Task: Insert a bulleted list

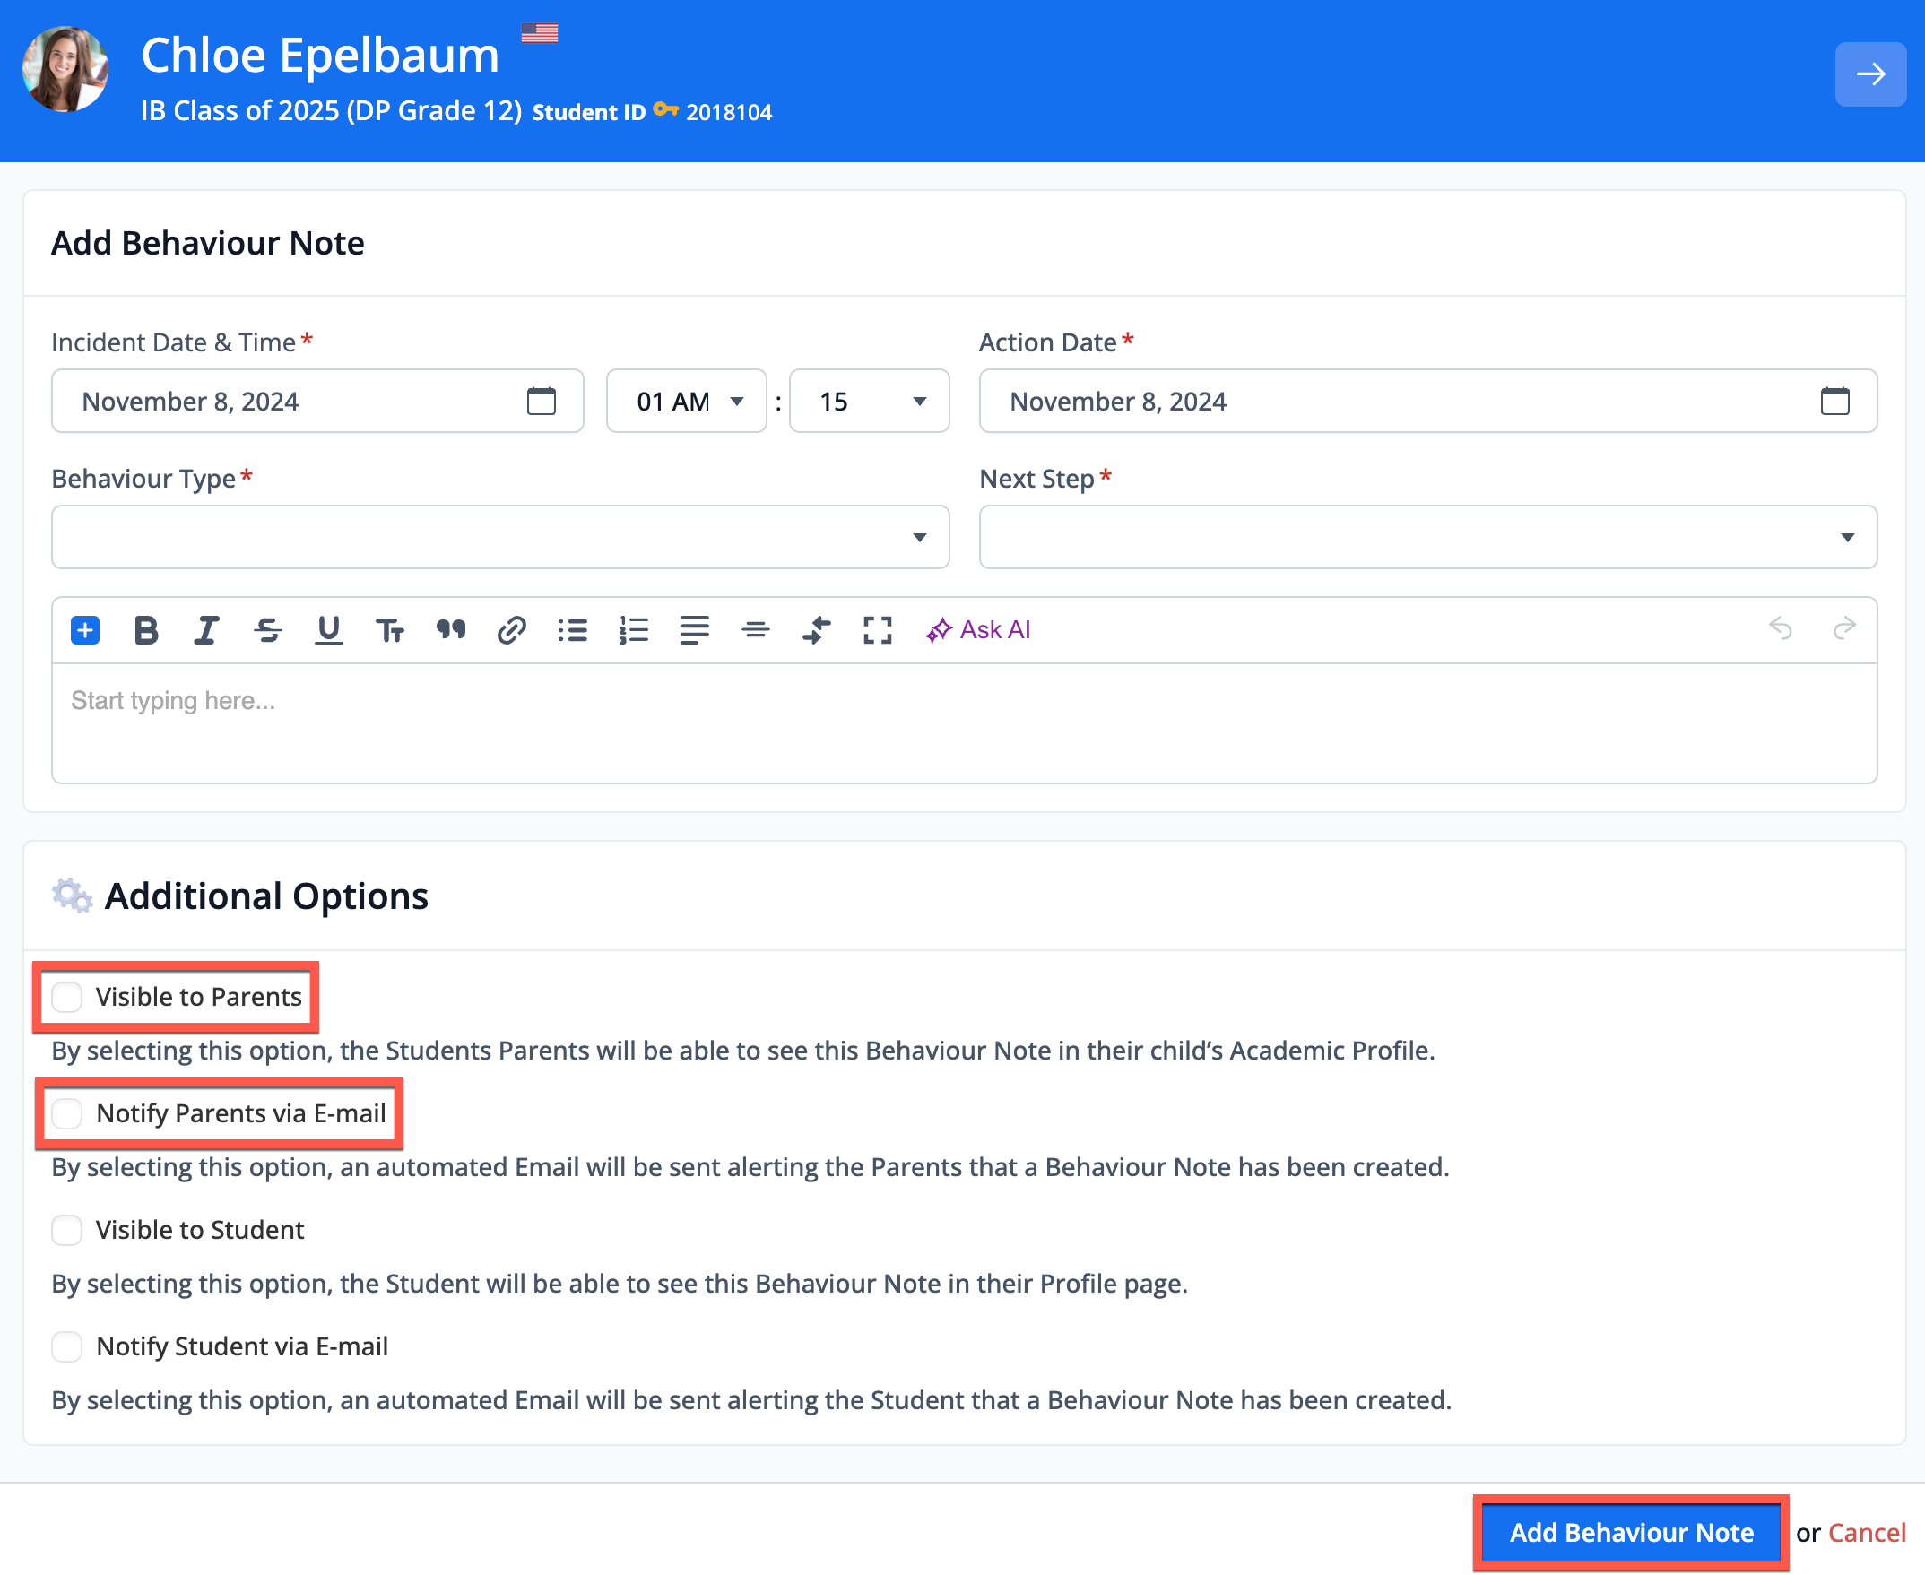Action: [572, 629]
